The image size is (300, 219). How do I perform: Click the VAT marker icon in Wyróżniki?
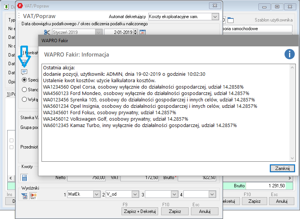tap(33, 196)
